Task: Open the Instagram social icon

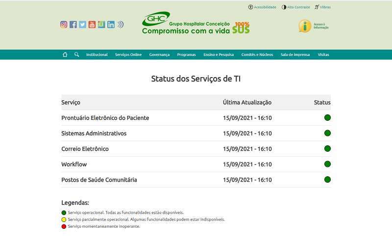Action: tap(64, 25)
